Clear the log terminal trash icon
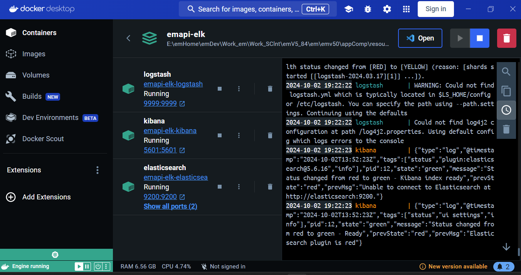 [506, 129]
